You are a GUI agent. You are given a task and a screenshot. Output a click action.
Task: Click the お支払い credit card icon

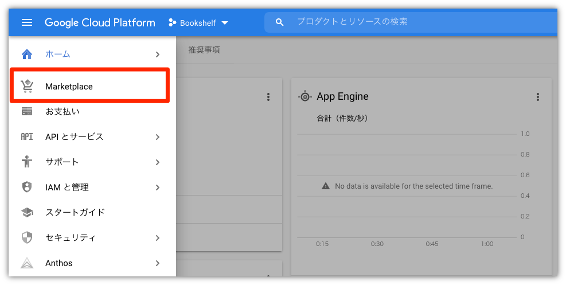click(x=27, y=111)
